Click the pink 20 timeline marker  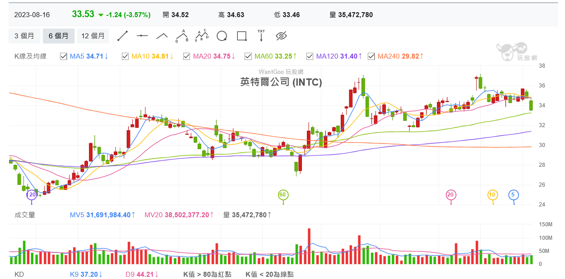click(x=450, y=195)
